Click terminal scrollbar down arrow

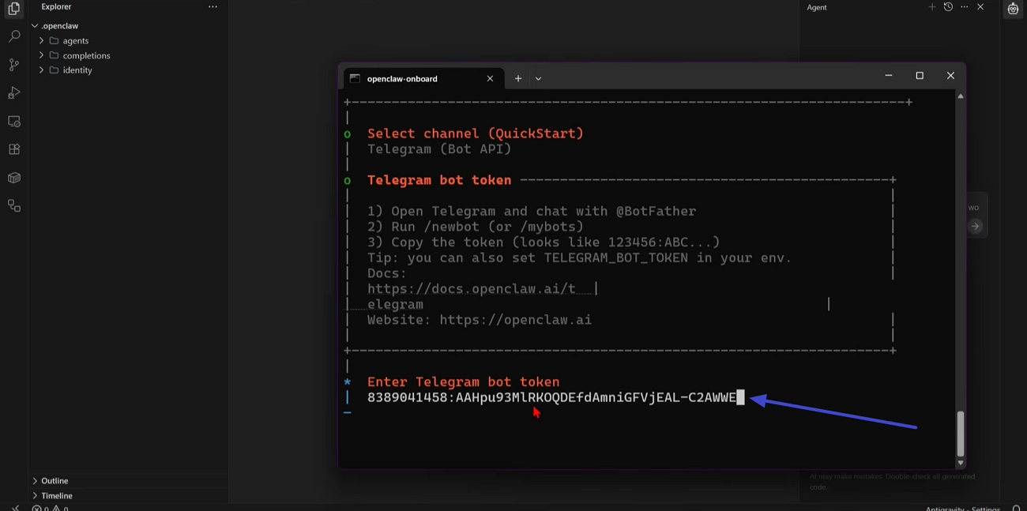click(960, 463)
